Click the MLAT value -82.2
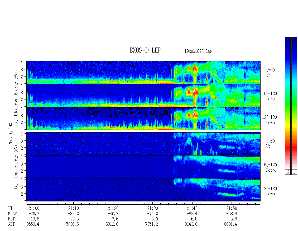The image size is (298, 231). 73,214
